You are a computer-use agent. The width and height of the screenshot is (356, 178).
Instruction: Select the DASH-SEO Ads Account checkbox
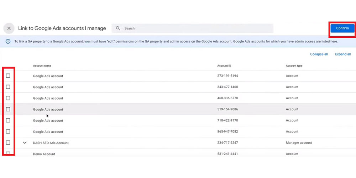pyautogui.click(x=8, y=143)
